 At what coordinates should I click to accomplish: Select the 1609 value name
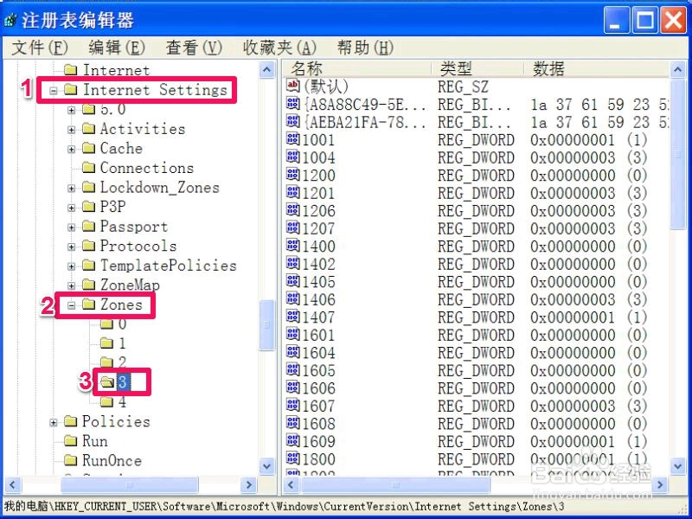coord(318,441)
